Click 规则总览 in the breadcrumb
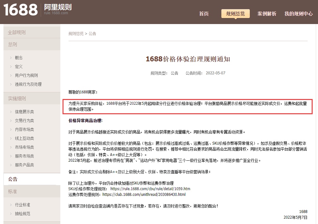 (x=76, y=34)
